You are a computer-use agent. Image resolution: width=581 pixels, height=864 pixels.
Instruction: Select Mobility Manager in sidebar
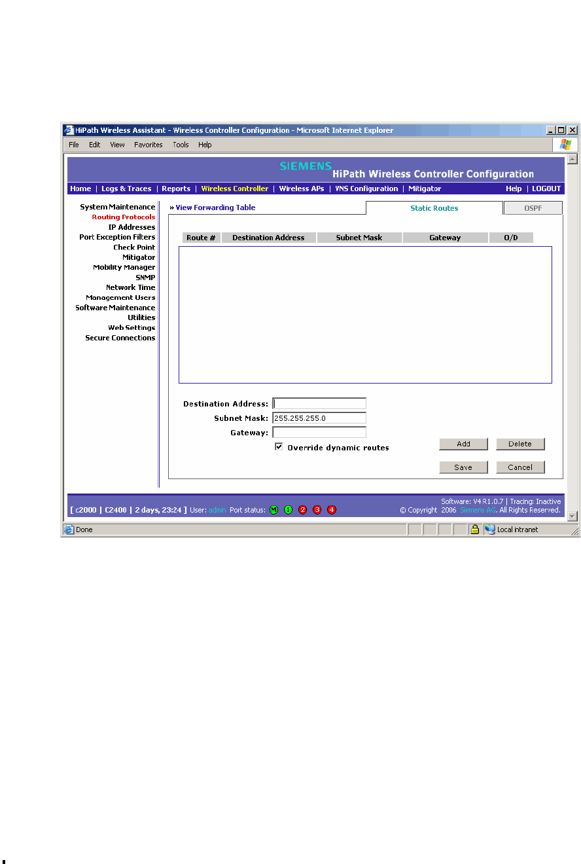(124, 267)
